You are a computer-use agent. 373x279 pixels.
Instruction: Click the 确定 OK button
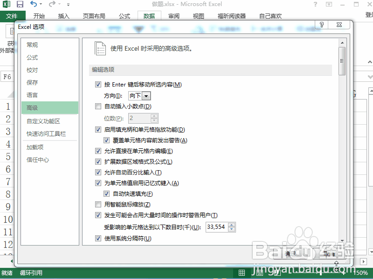tap(290, 254)
